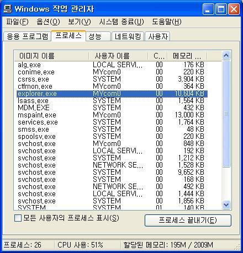This screenshot has width=243, height=253.
Task: Sort by CPU column header
Action: click(x=157, y=56)
